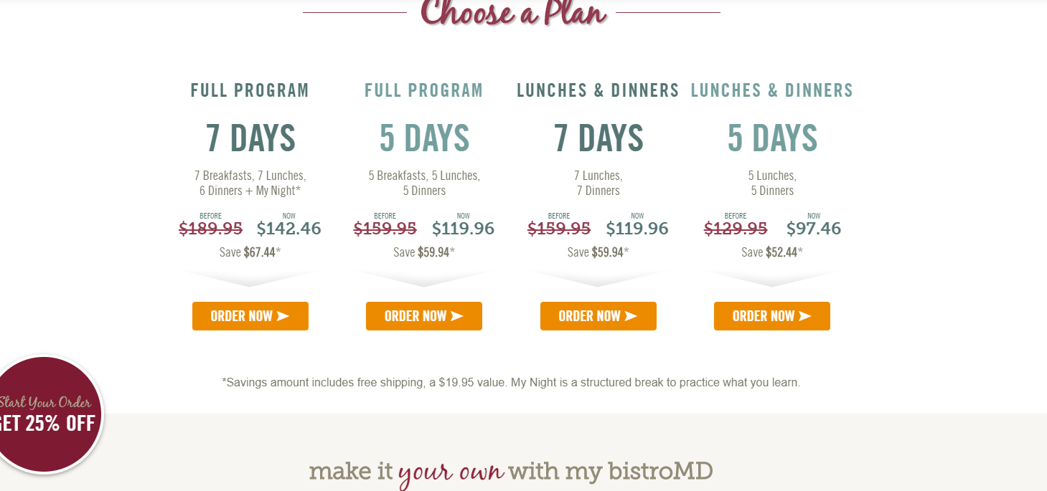Click the $97.46 current price
Viewport: 1047px width, 491px height.
tap(814, 229)
